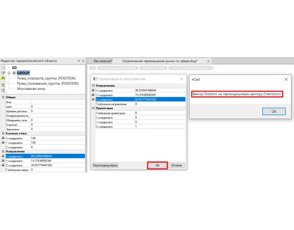This screenshot has height=230, width=294.
Task: Expand the GROUP node in the tree
Action: point(9,73)
